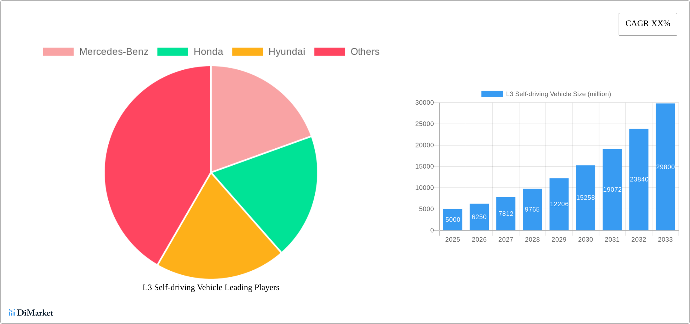
Task: Select the Honda legend label text
Action: coord(208,52)
